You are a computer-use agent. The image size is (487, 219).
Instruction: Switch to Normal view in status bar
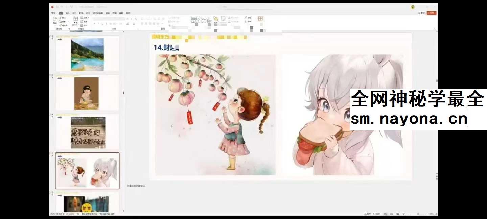pyautogui.click(x=386, y=214)
